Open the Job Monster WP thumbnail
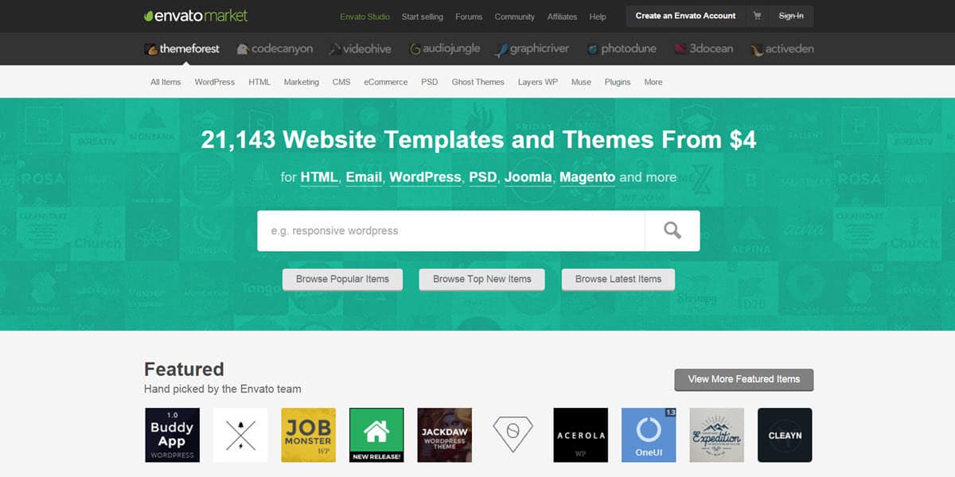 point(308,435)
